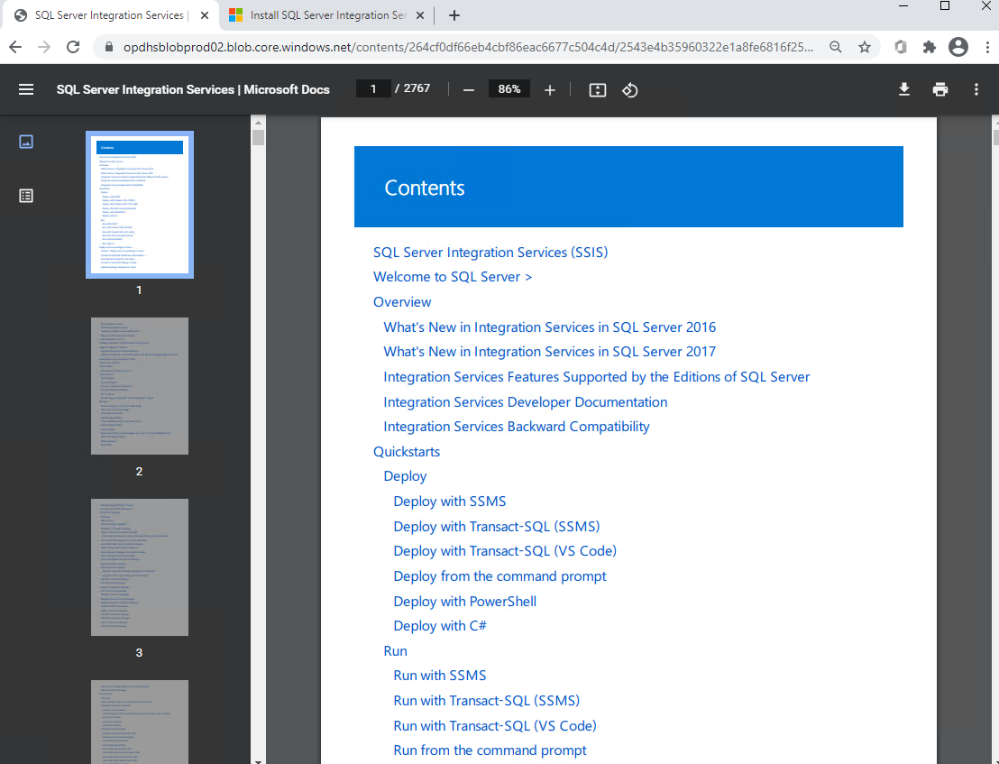Open Integration Services Backward Compatibility link
Screen dimensions: 999x764
tap(517, 427)
